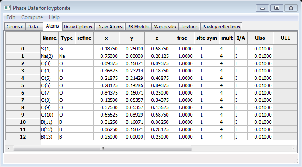Click the refine cell for B(12)
The image size is (302, 167).
point(84,129)
